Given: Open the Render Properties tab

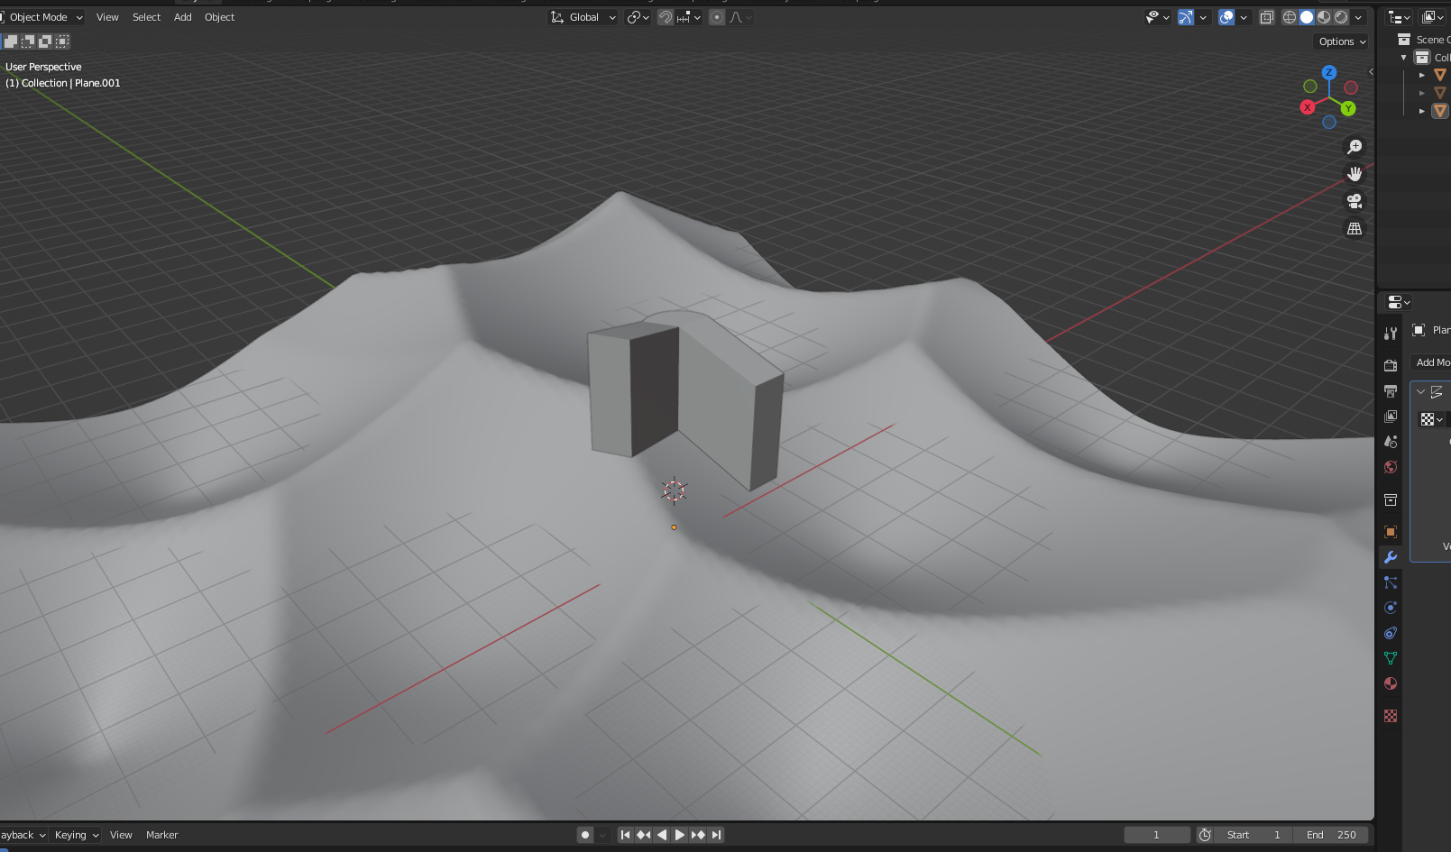Looking at the screenshot, I should click(1390, 365).
